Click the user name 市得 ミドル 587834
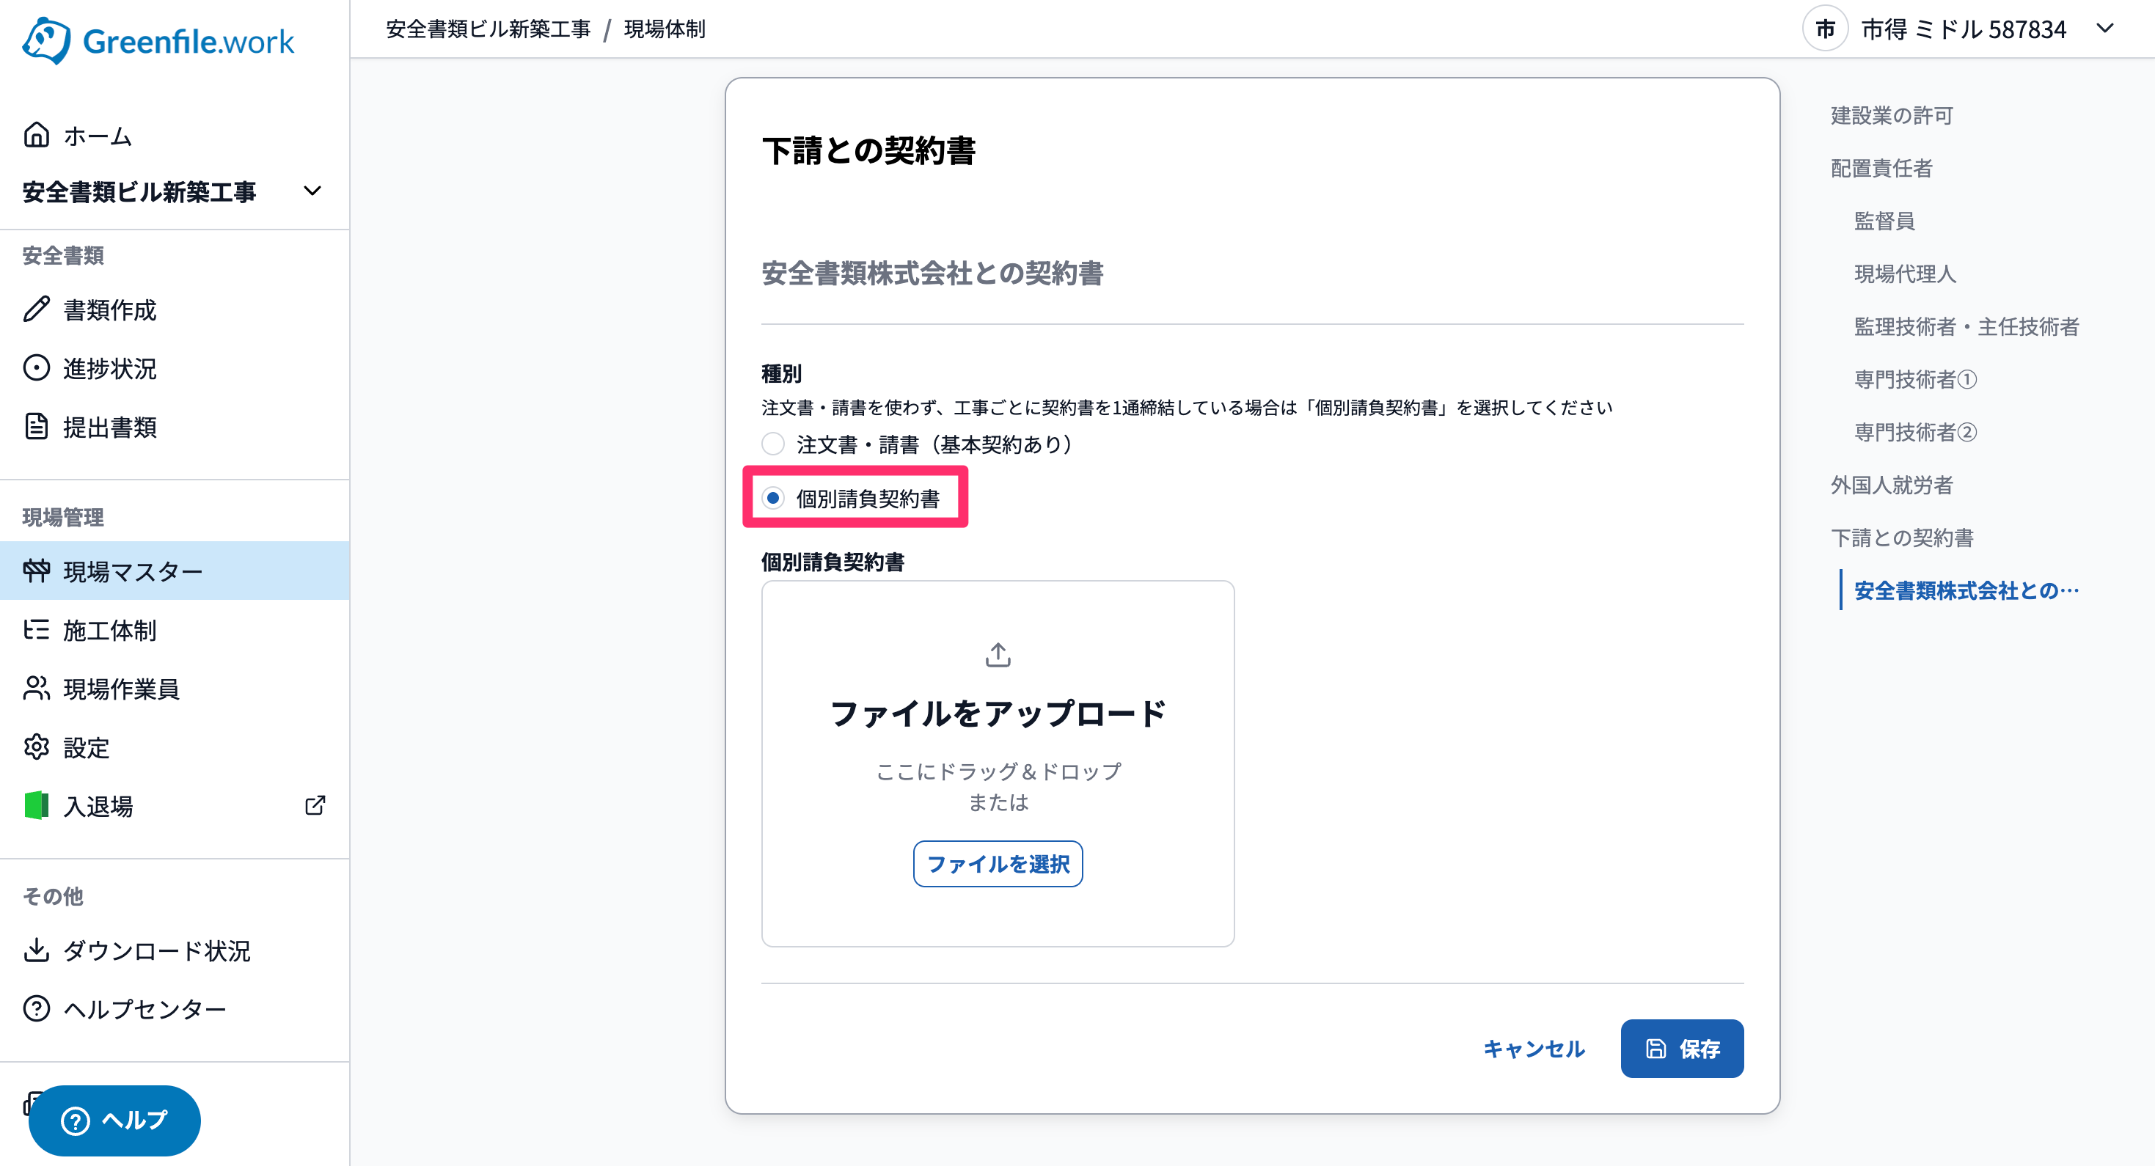2155x1166 pixels. [1964, 29]
